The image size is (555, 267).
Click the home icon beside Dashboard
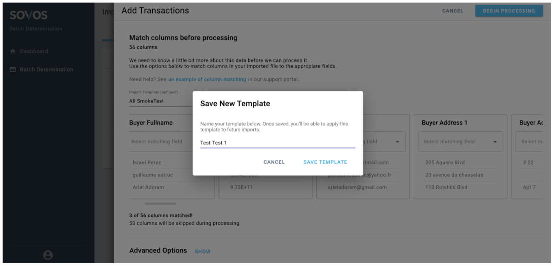pyautogui.click(x=13, y=51)
